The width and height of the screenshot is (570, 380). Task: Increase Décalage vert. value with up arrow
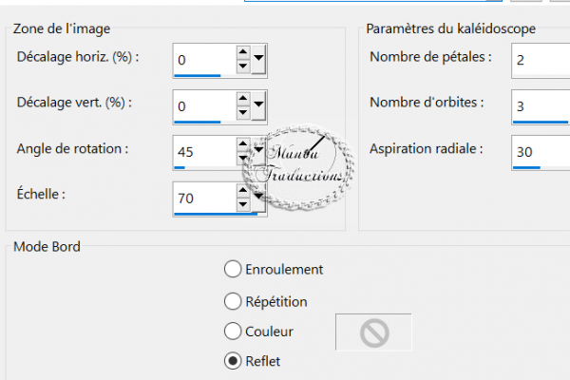pos(243,98)
